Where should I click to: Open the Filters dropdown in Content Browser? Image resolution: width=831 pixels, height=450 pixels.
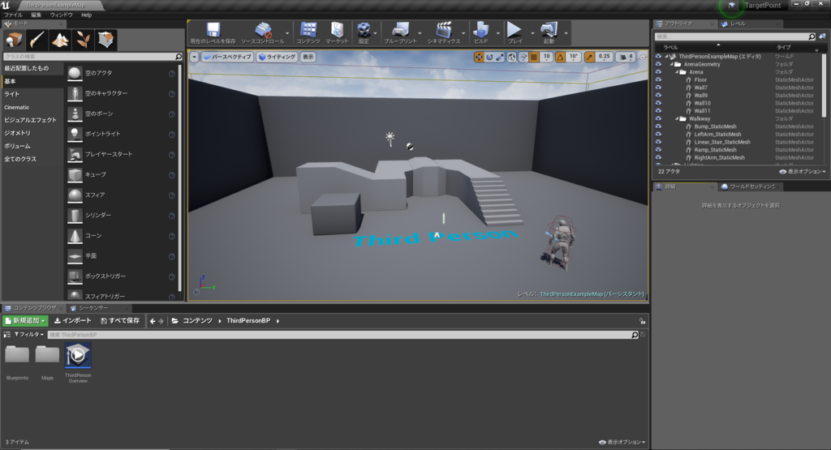click(29, 335)
